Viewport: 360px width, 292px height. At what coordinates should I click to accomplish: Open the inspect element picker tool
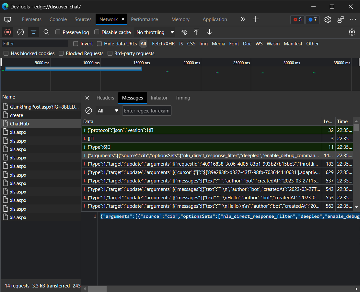click(7, 19)
